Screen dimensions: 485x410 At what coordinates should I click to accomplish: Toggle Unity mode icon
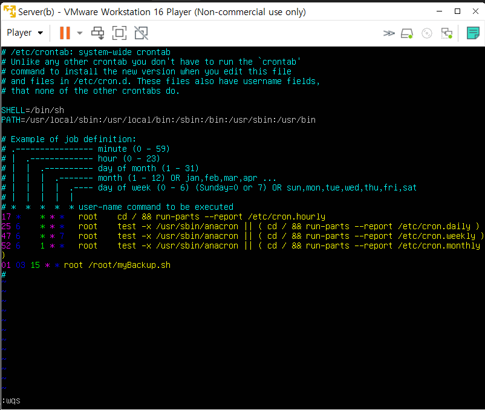(142, 33)
